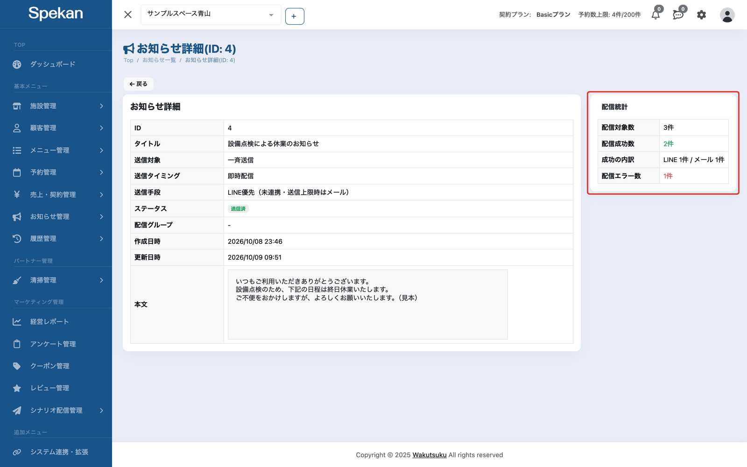This screenshot has width=747, height=467.
Task: Click the レビュー管理 star icon
Action: (x=17, y=388)
